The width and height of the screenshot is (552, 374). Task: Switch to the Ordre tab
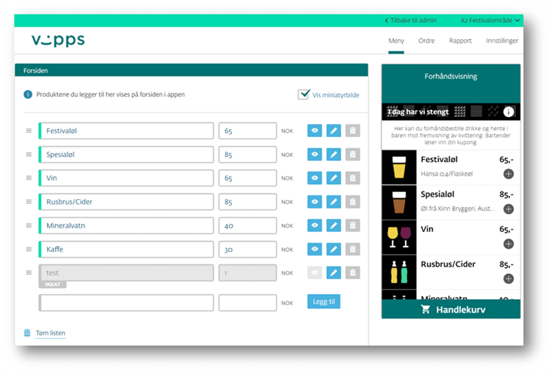pos(426,41)
